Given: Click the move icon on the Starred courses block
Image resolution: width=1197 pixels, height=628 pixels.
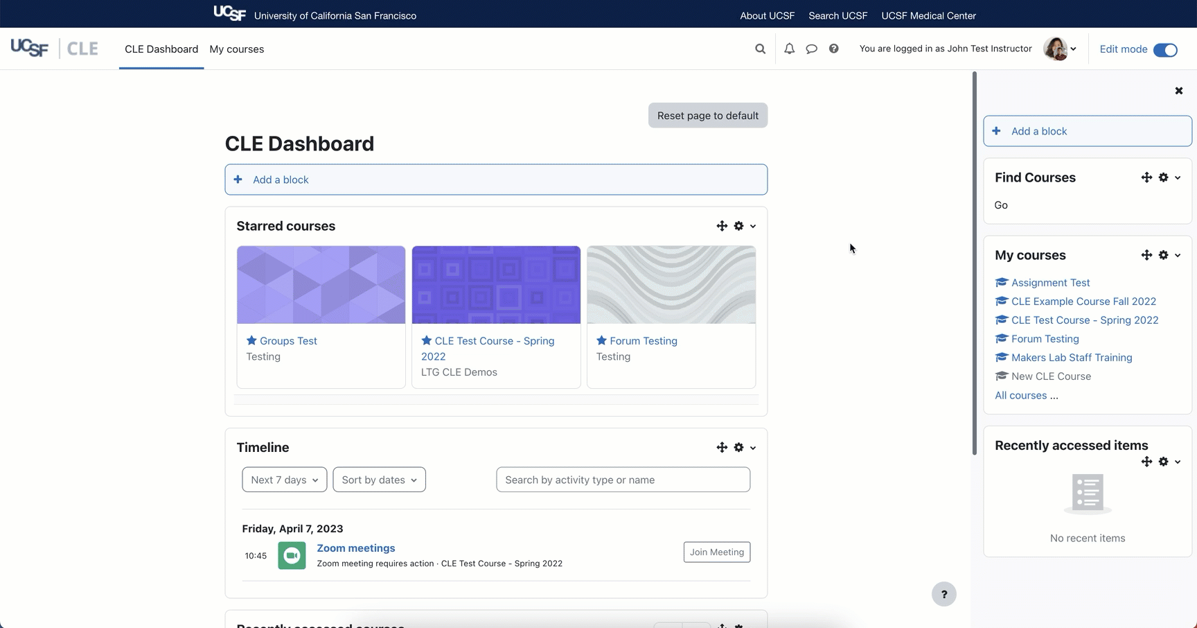Looking at the screenshot, I should [722, 226].
